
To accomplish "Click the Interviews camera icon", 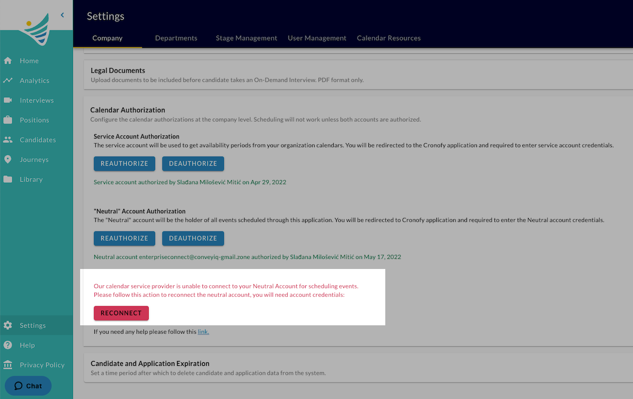I will click(x=8, y=100).
